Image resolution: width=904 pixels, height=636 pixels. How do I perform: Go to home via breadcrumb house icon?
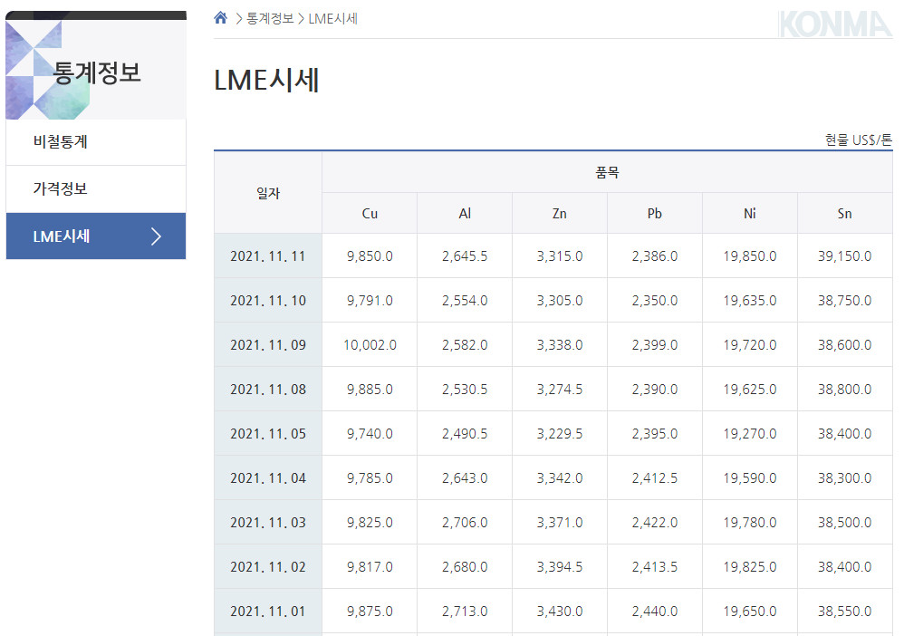pos(220,18)
